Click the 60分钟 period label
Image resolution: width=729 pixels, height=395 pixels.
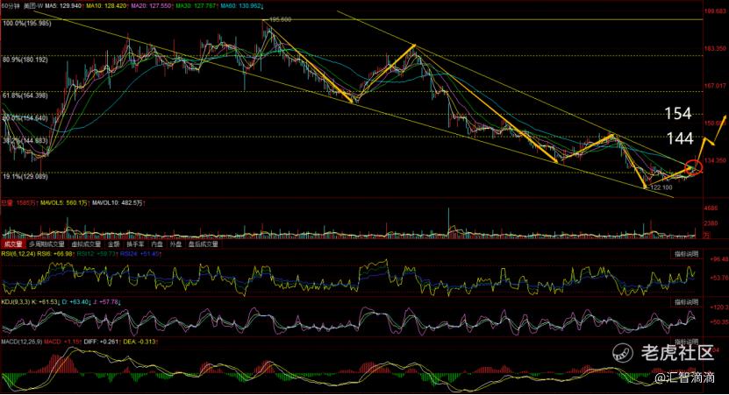[11, 6]
